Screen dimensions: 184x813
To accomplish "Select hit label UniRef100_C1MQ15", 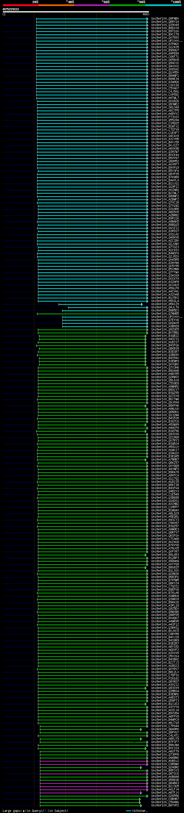I will [165, 123].
